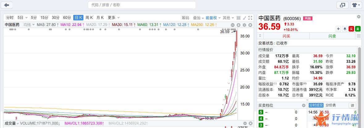
Task: Zoom out the chart with minus icon
Action: 233,25
